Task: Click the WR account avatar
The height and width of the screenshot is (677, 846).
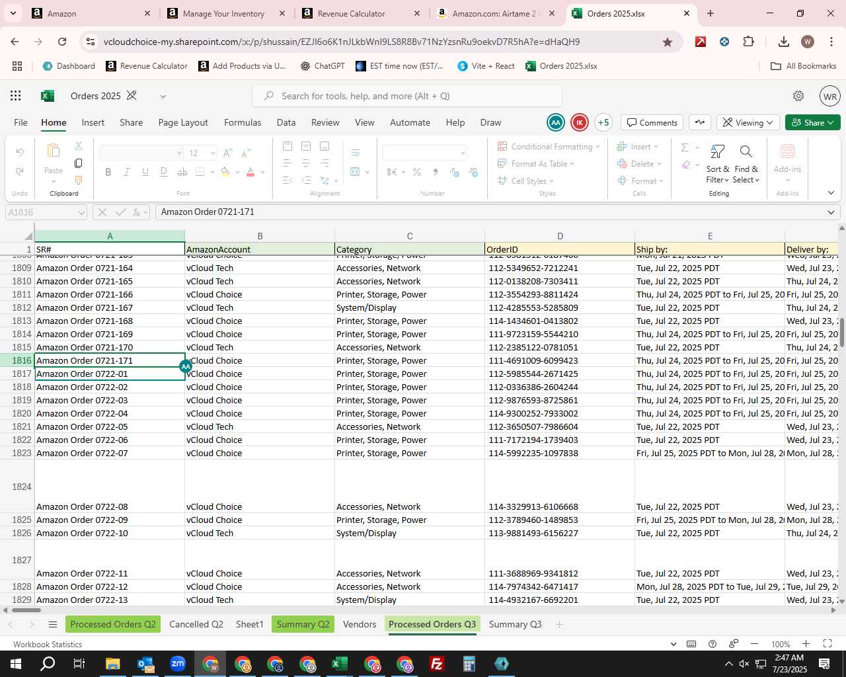Action: pyautogui.click(x=830, y=96)
